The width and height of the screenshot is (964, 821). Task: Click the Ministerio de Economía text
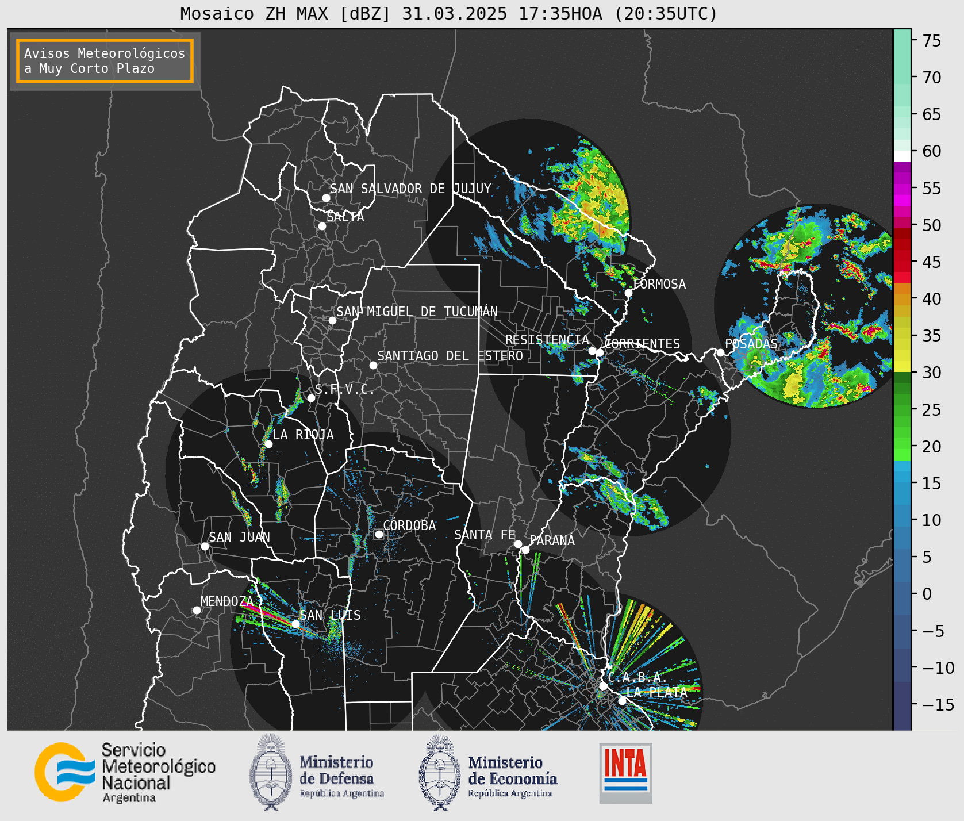(512, 777)
